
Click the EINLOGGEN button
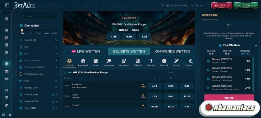coord(222,5)
